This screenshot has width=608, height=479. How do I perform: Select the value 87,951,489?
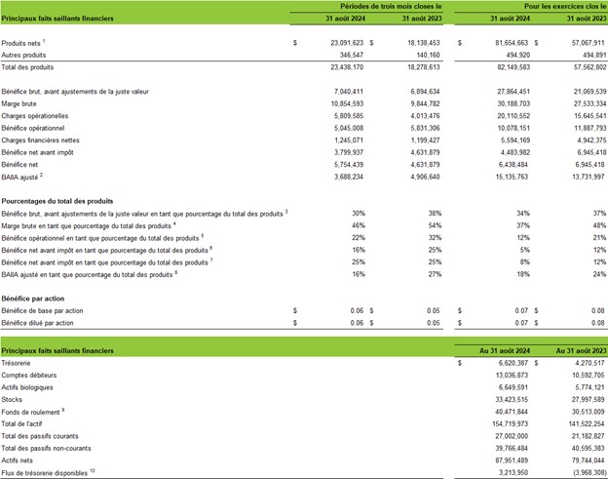pyautogui.click(x=512, y=460)
